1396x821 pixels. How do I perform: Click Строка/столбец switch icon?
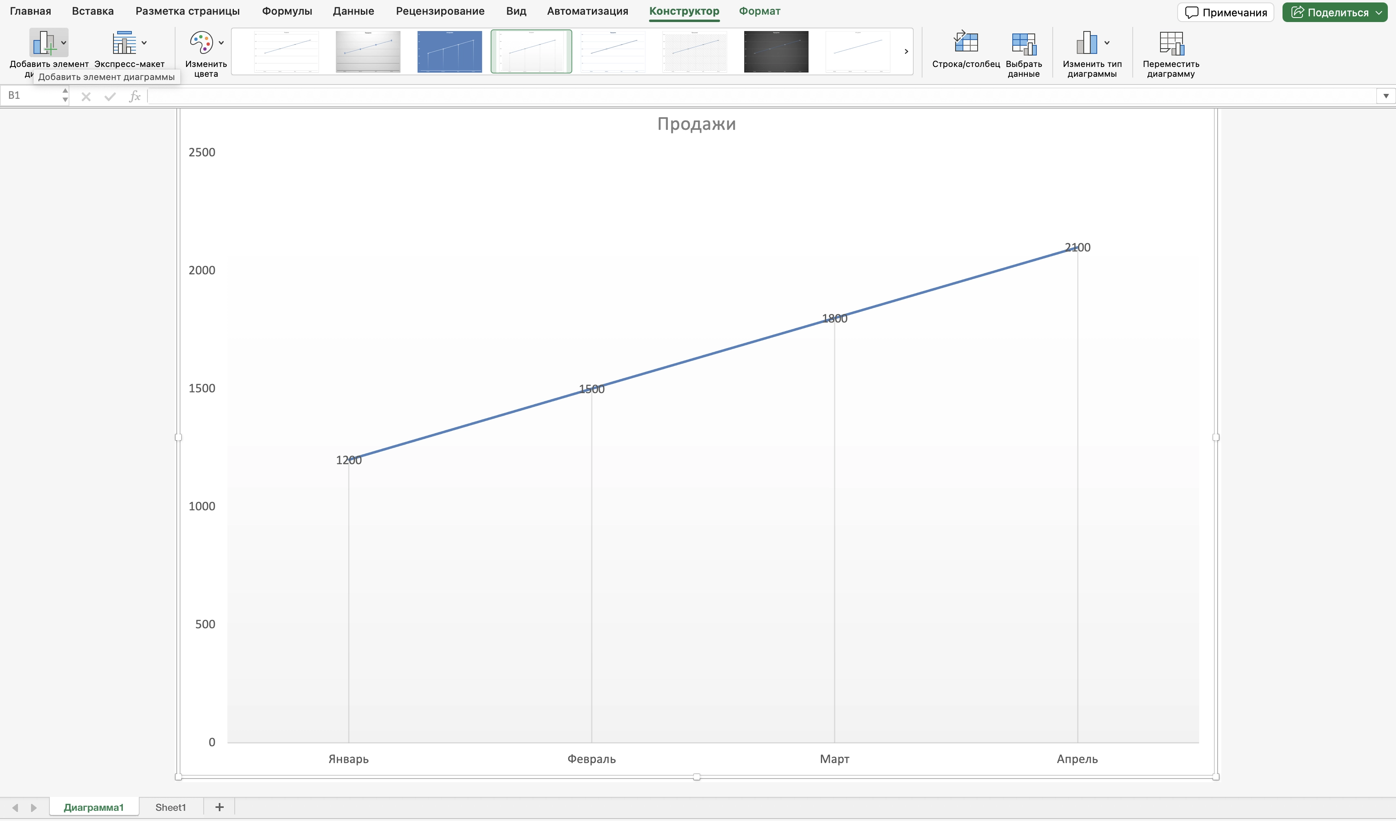pos(966,42)
